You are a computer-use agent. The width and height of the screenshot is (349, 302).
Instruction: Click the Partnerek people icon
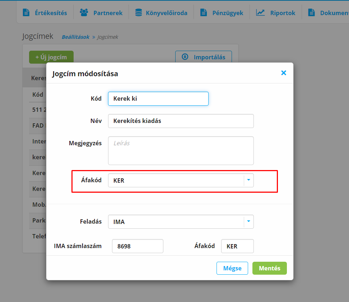click(x=84, y=13)
